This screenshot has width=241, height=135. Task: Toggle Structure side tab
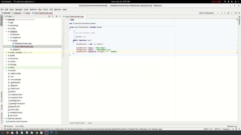click(x=2, y=117)
